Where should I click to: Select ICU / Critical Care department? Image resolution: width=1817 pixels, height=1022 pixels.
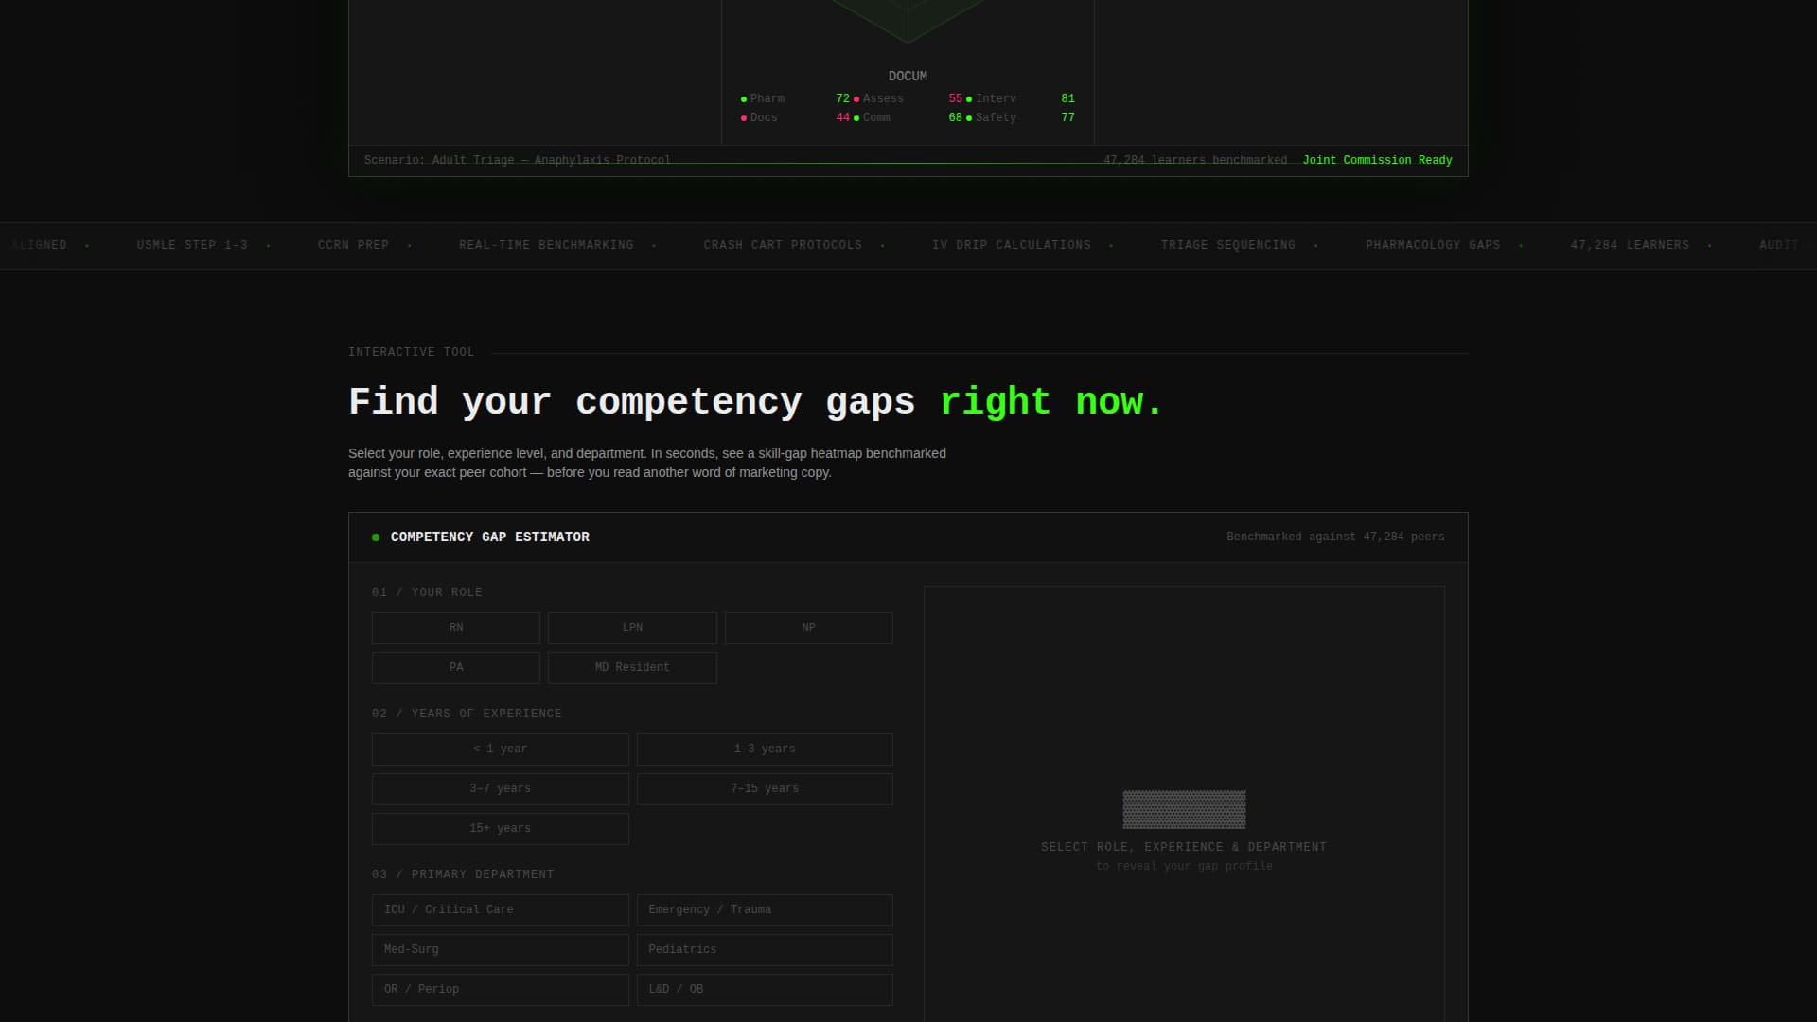tap(500, 910)
